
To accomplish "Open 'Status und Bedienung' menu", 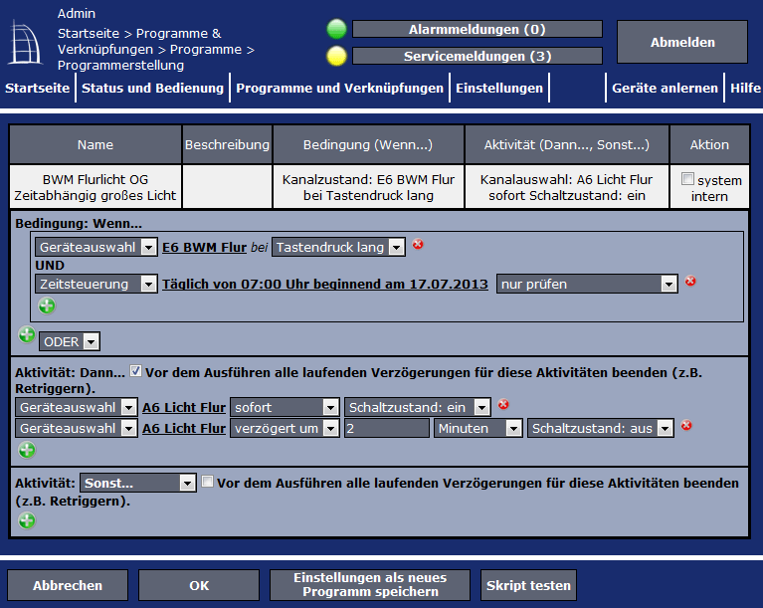I will 152,88.
